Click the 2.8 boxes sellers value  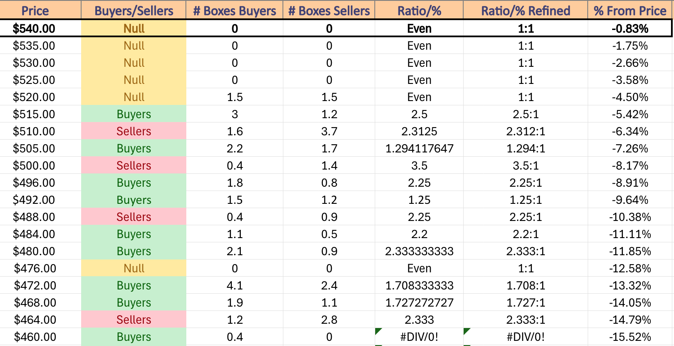coord(329,319)
